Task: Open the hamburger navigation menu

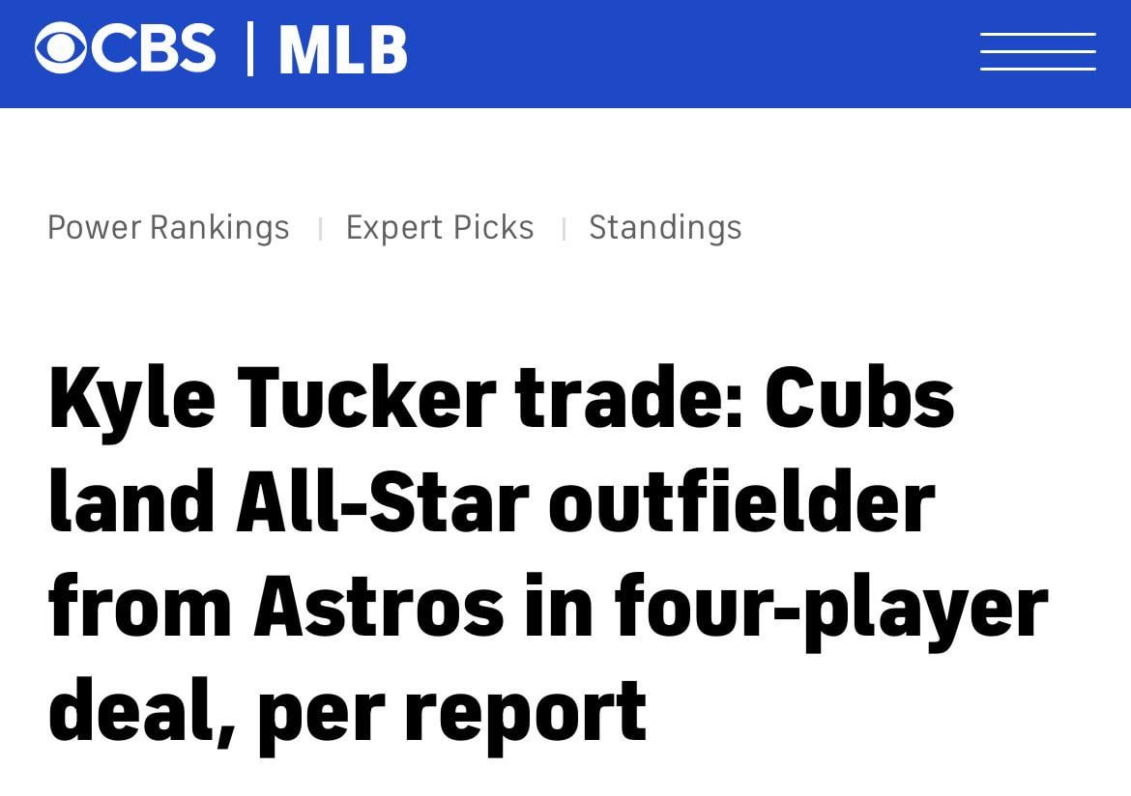Action: tap(1037, 51)
